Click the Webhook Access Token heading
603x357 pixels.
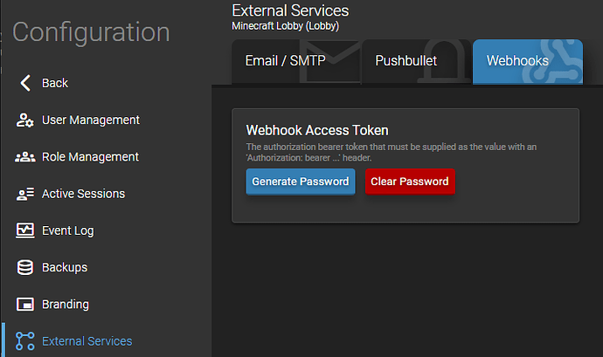[316, 131]
